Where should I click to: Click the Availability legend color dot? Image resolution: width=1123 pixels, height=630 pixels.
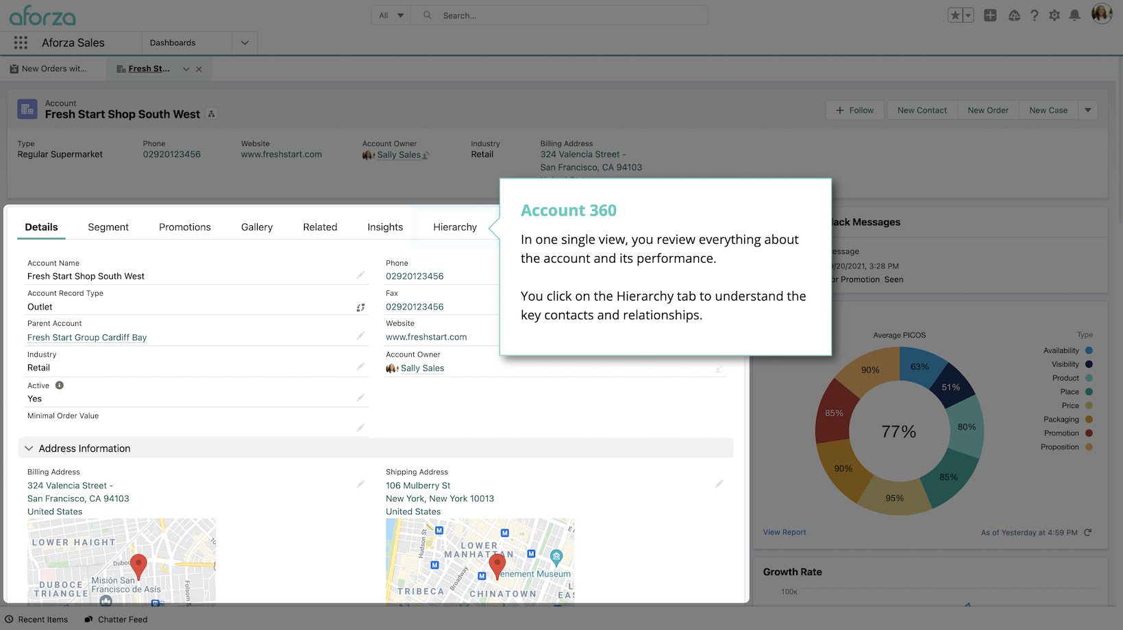(1089, 351)
